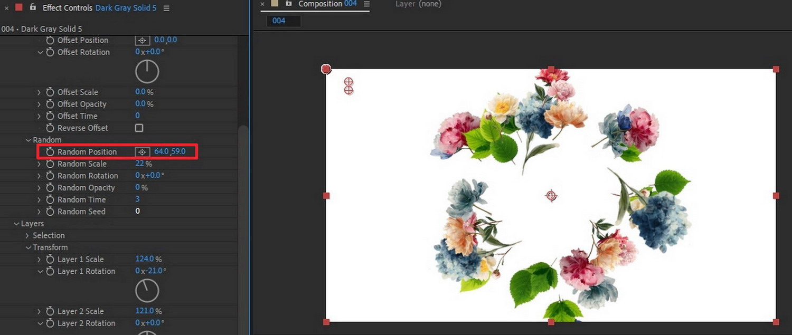Toggle the Offset Rotation stopwatch
The image size is (792, 335).
coord(50,52)
